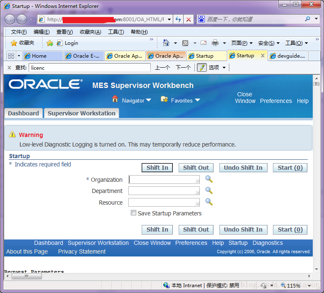Click the Oracle Favorites folder icon
Viewport: 324px width, 293px height.
point(164,99)
